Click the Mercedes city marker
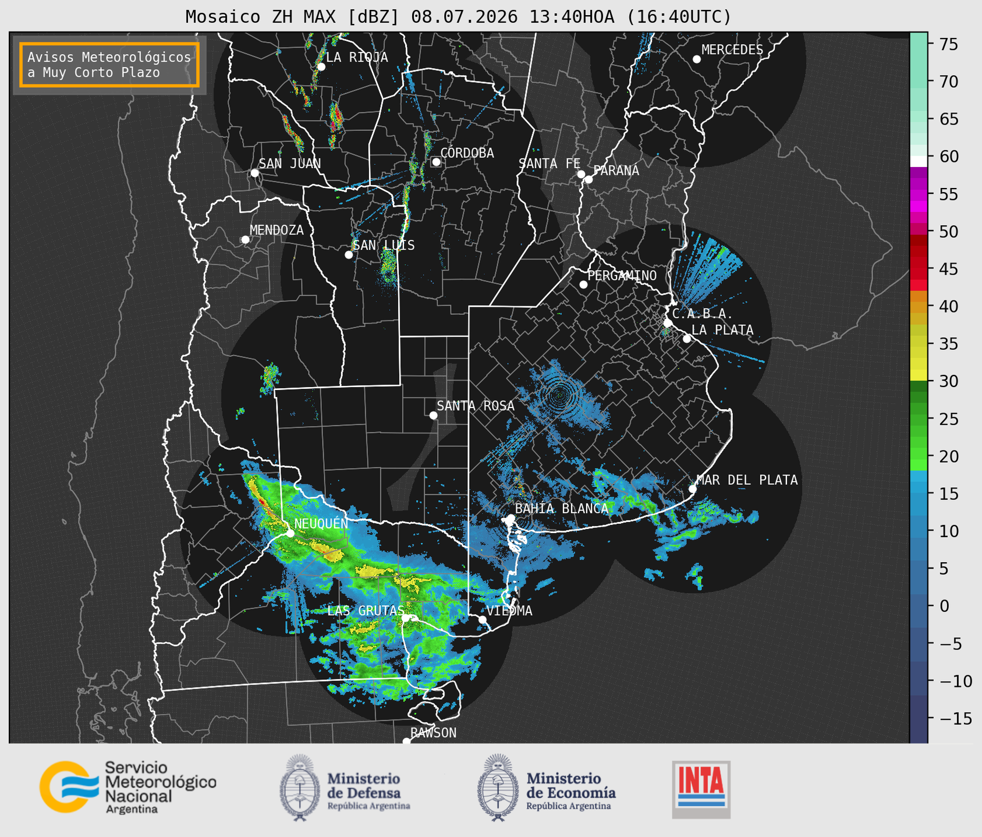982x837 pixels. point(696,59)
